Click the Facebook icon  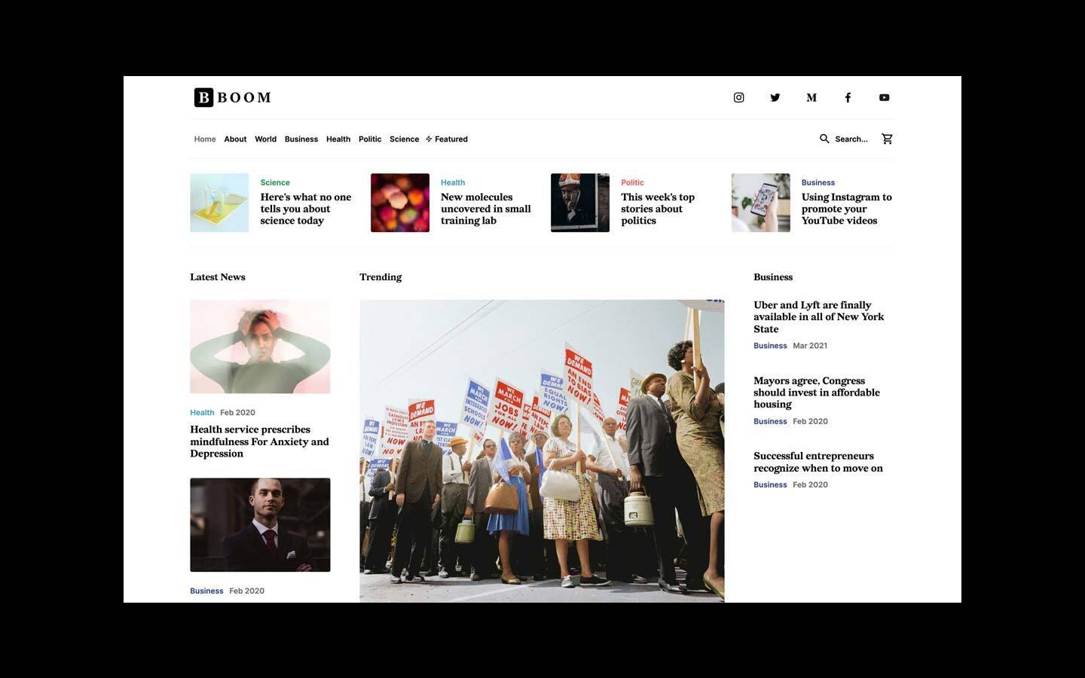(x=848, y=97)
